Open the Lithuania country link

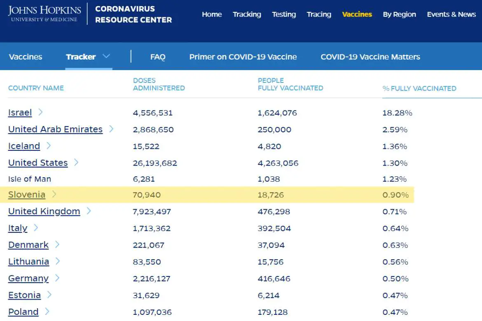28,262
